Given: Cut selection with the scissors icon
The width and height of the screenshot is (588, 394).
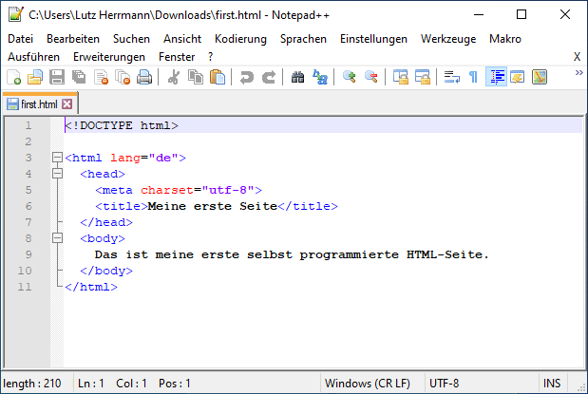Looking at the screenshot, I should 174,78.
